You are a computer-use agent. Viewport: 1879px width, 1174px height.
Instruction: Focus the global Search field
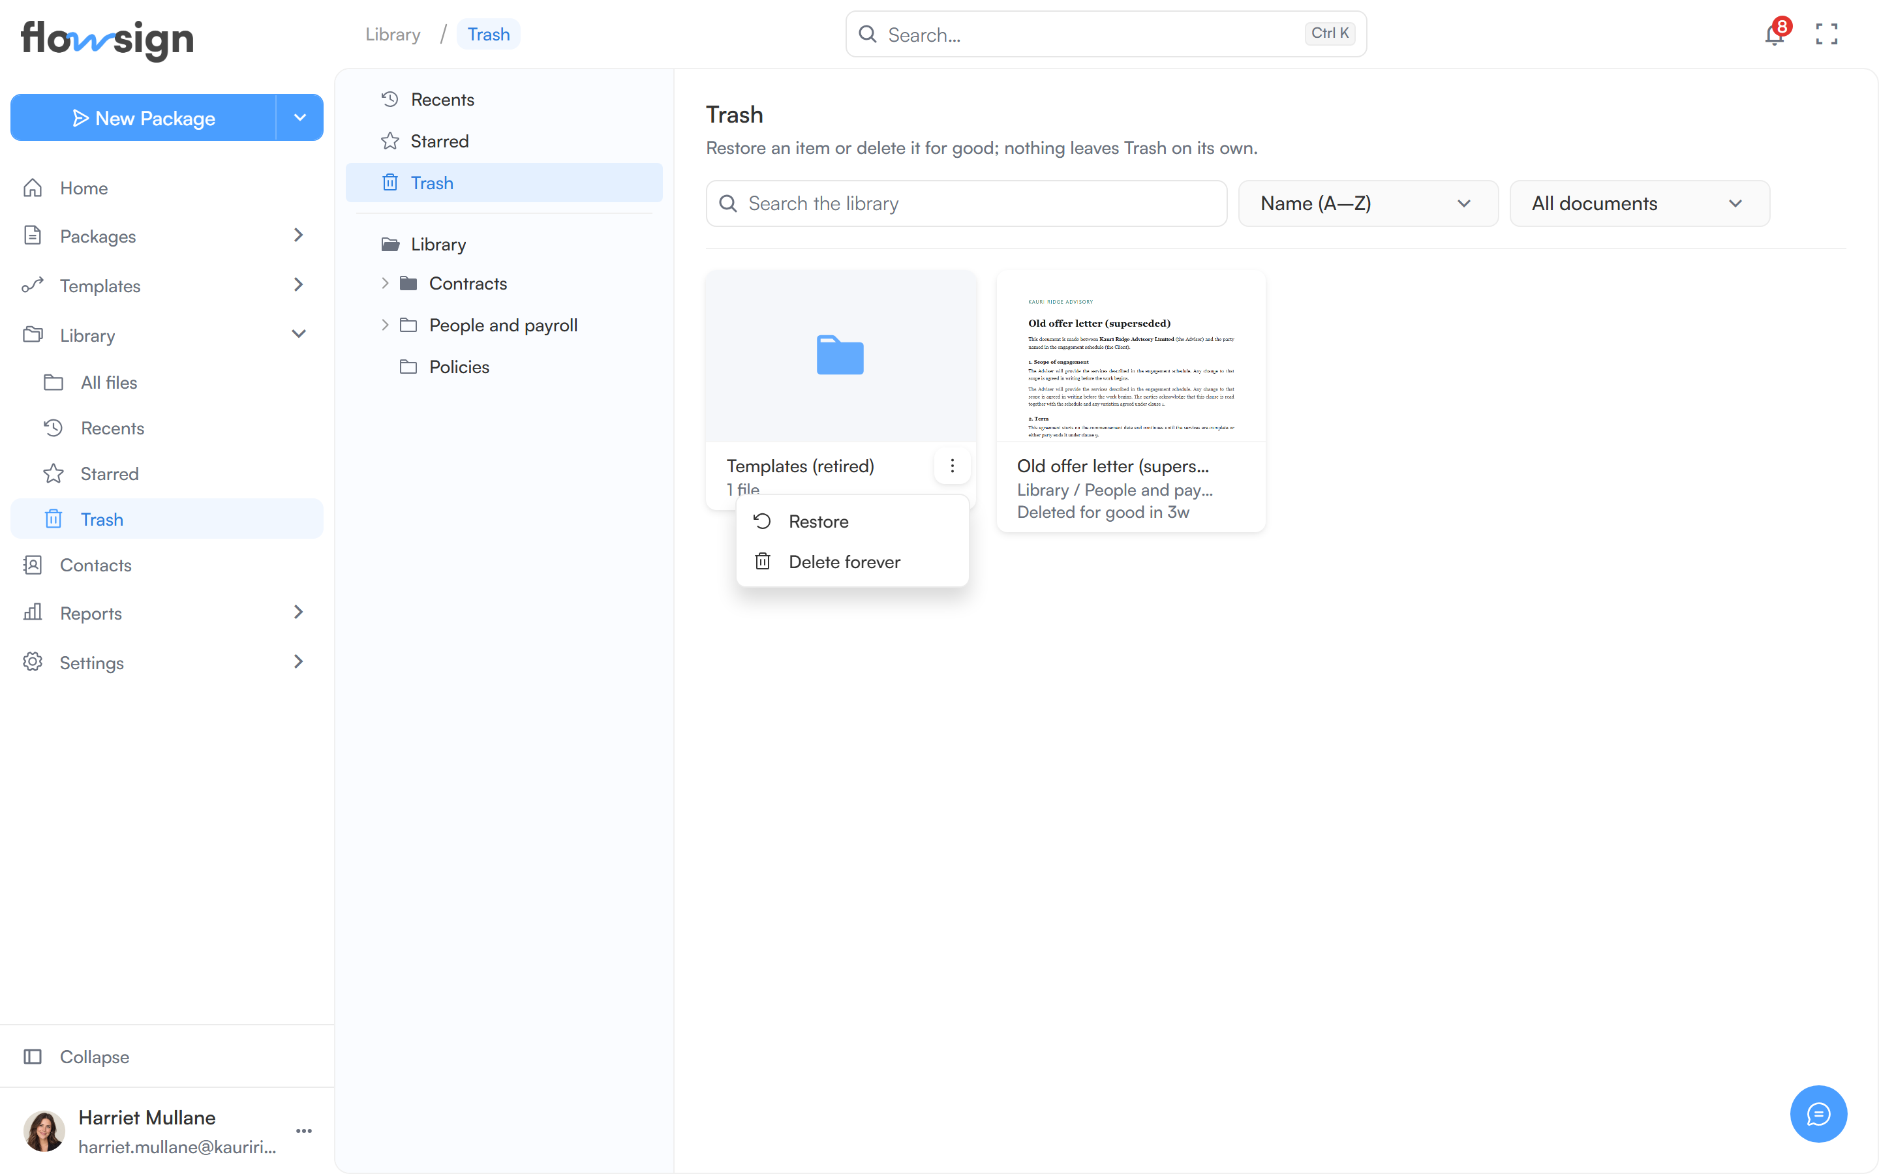coord(1106,34)
